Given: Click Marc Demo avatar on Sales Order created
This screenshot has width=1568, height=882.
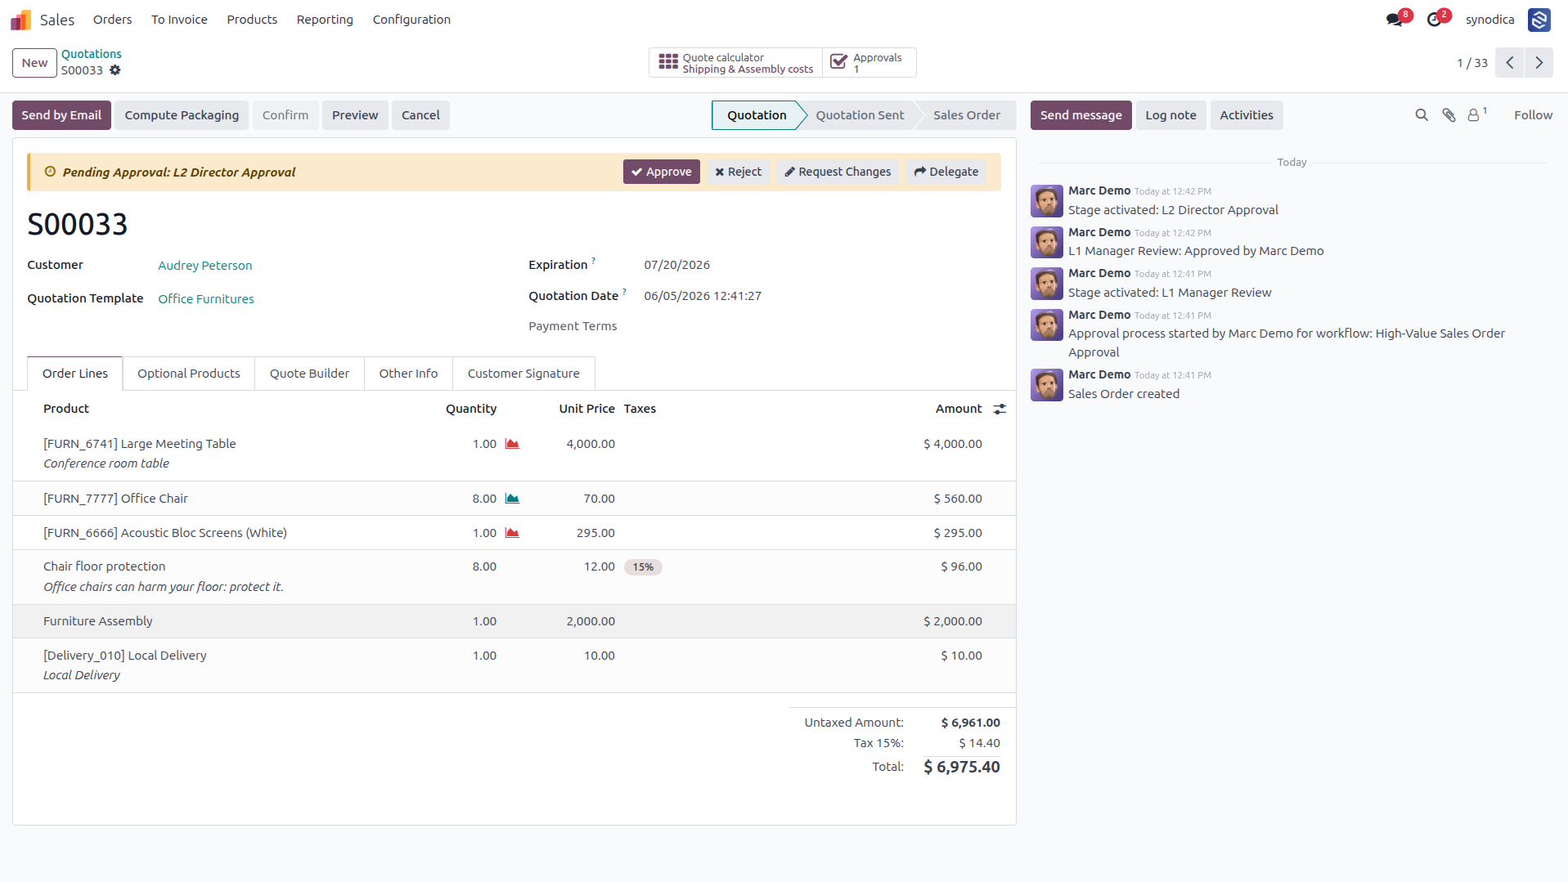Looking at the screenshot, I should 1047,384.
